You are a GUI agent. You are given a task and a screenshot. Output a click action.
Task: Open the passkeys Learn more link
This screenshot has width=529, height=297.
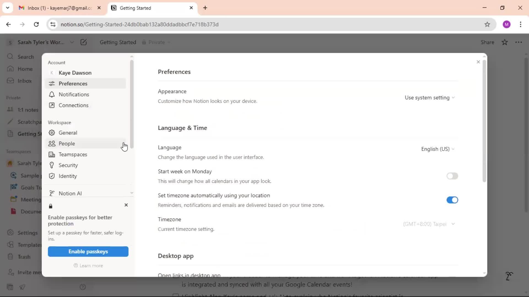[88, 266]
